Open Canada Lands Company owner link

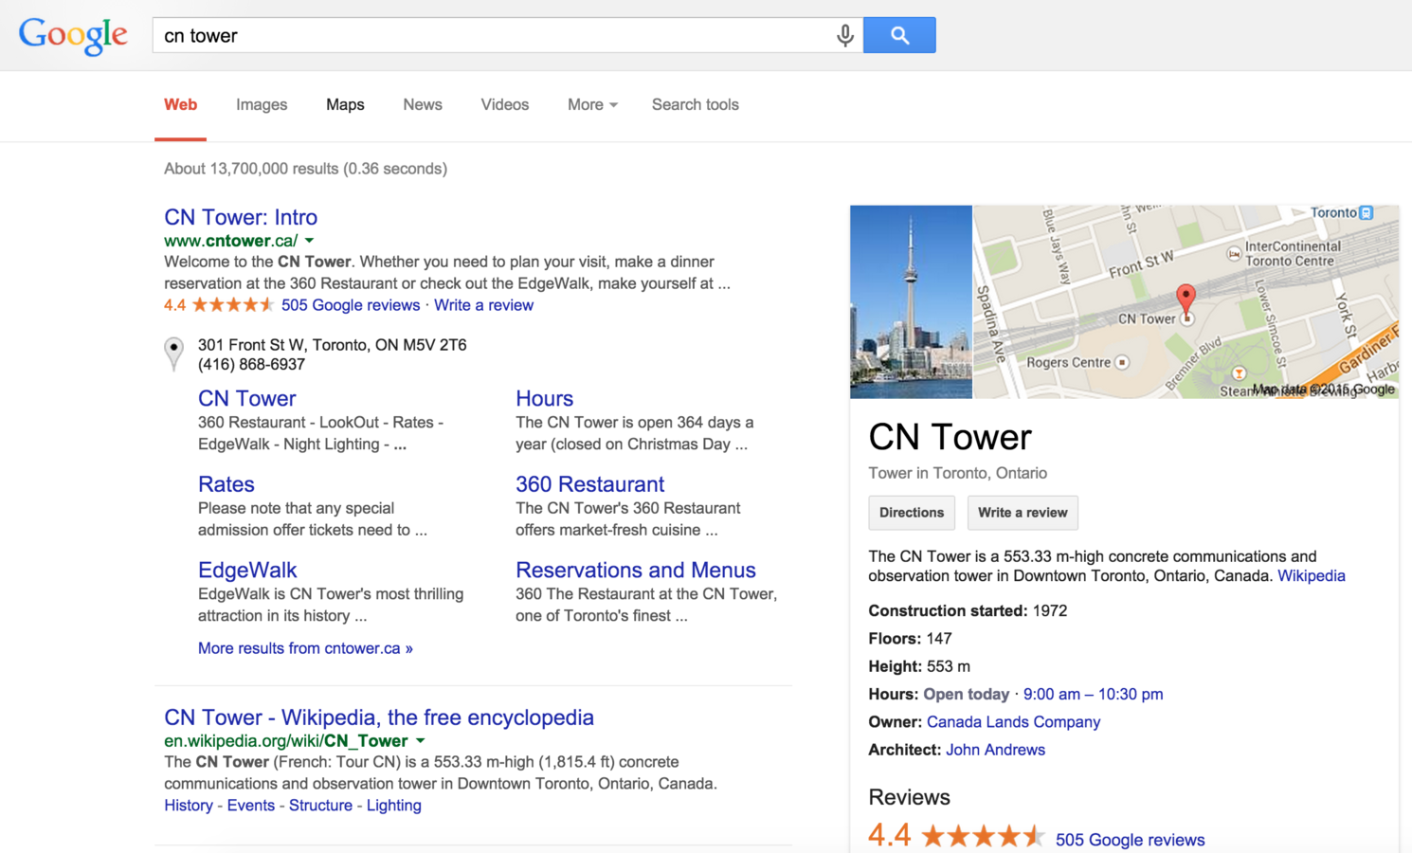(x=1013, y=722)
